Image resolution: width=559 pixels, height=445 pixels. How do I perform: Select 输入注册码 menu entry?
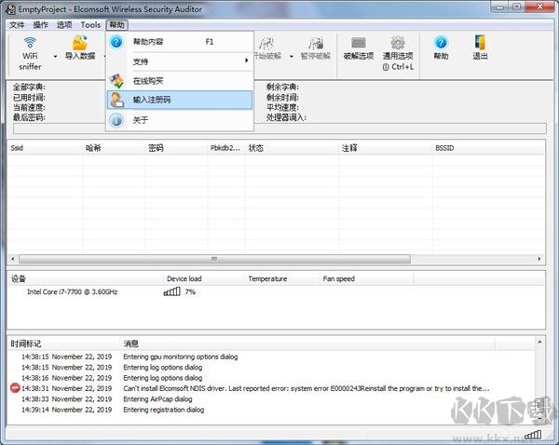[x=180, y=100]
